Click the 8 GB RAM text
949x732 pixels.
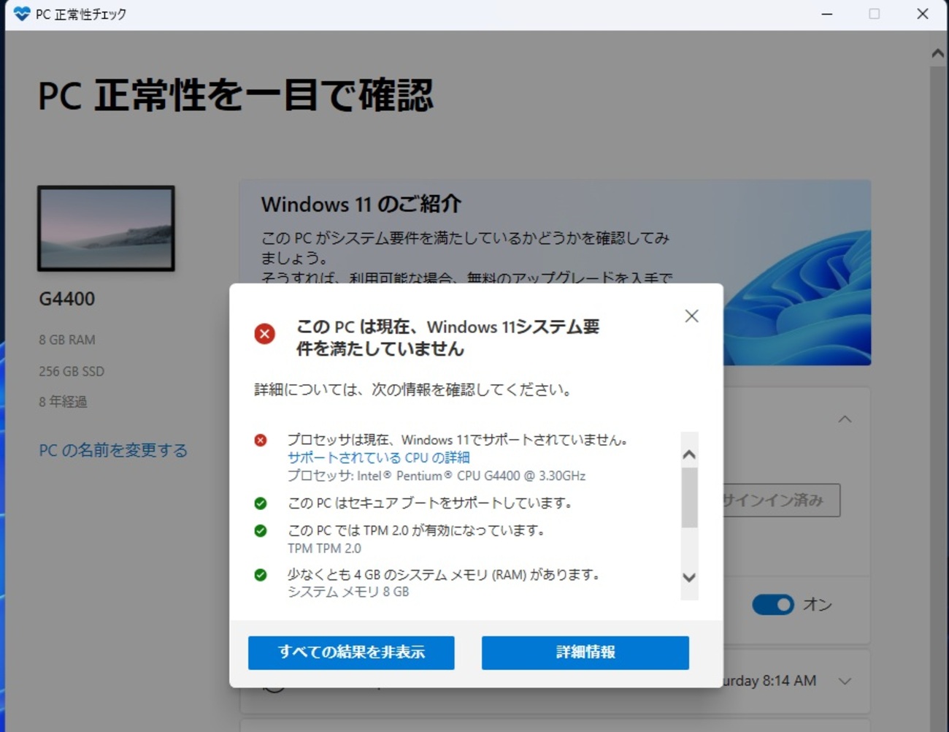tap(67, 340)
